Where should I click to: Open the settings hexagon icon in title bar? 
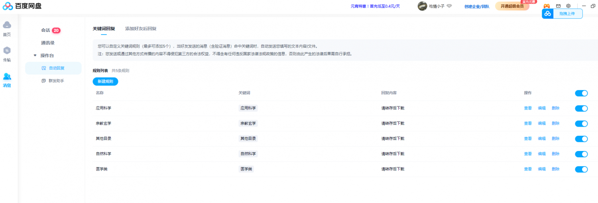pyautogui.click(x=568, y=6)
